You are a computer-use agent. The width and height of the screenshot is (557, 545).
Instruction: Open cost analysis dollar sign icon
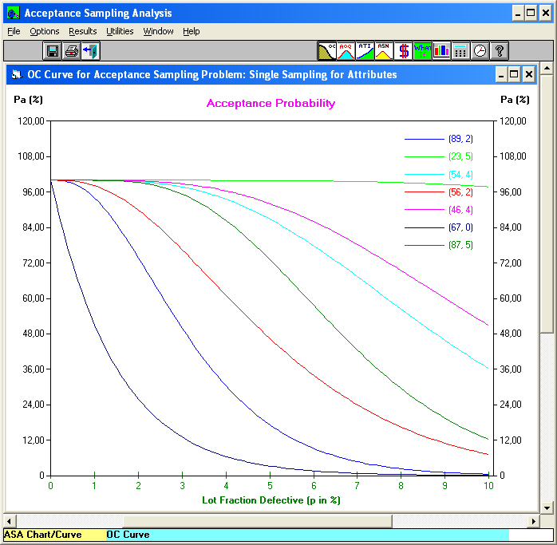403,51
